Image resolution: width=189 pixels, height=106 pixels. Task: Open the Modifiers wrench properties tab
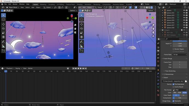click(x=158, y=73)
